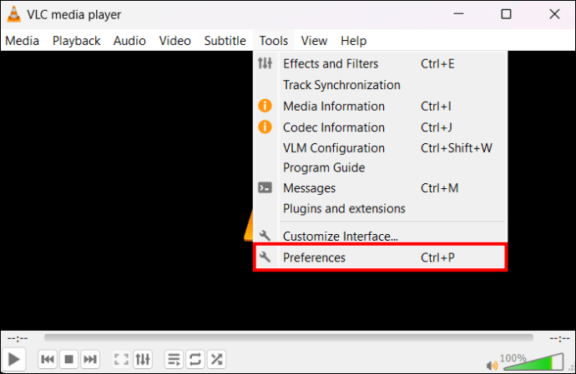Click remaining time label right of seek bar

[559, 338]
